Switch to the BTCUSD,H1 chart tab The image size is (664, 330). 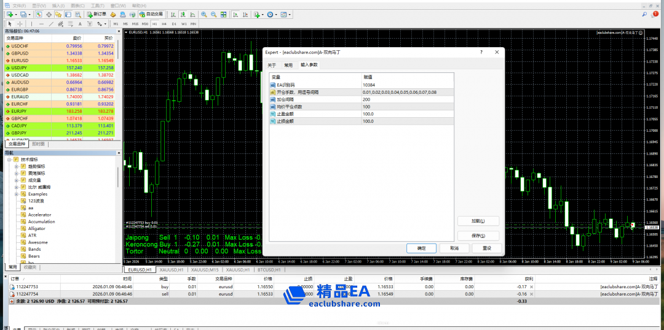click(268, 270)
